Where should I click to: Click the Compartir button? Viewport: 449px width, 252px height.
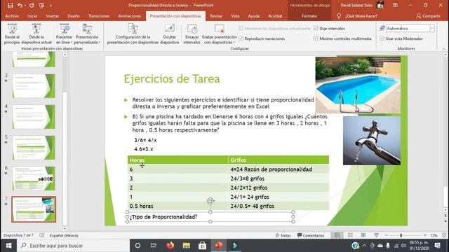[x=429, y=16]
